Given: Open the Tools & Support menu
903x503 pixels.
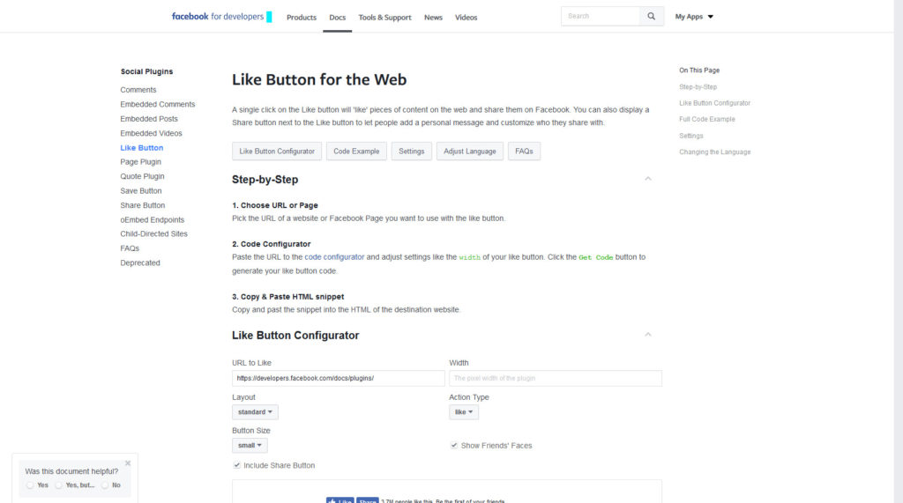Looking at the screenshot, I should [384, 18].
